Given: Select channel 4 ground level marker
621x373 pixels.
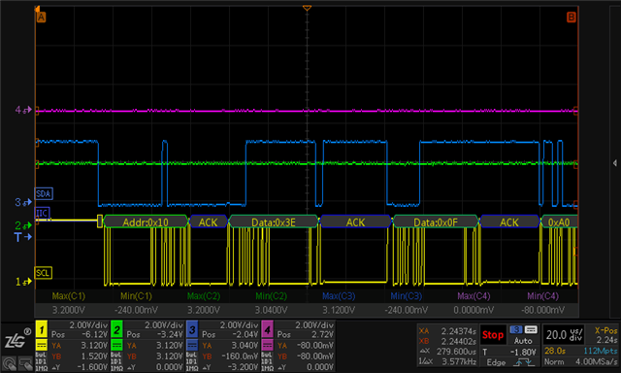Looking at the screenshot, I should click(x=23, y=110).
